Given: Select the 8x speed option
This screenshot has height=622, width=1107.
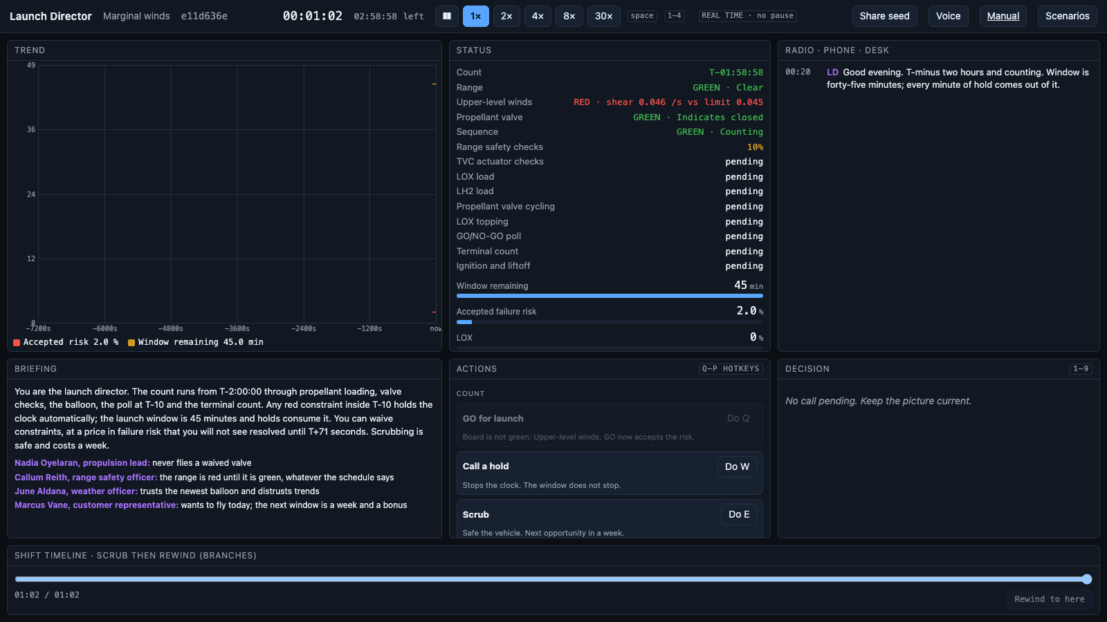Looking at the screenshot, I should pos(569,16).
